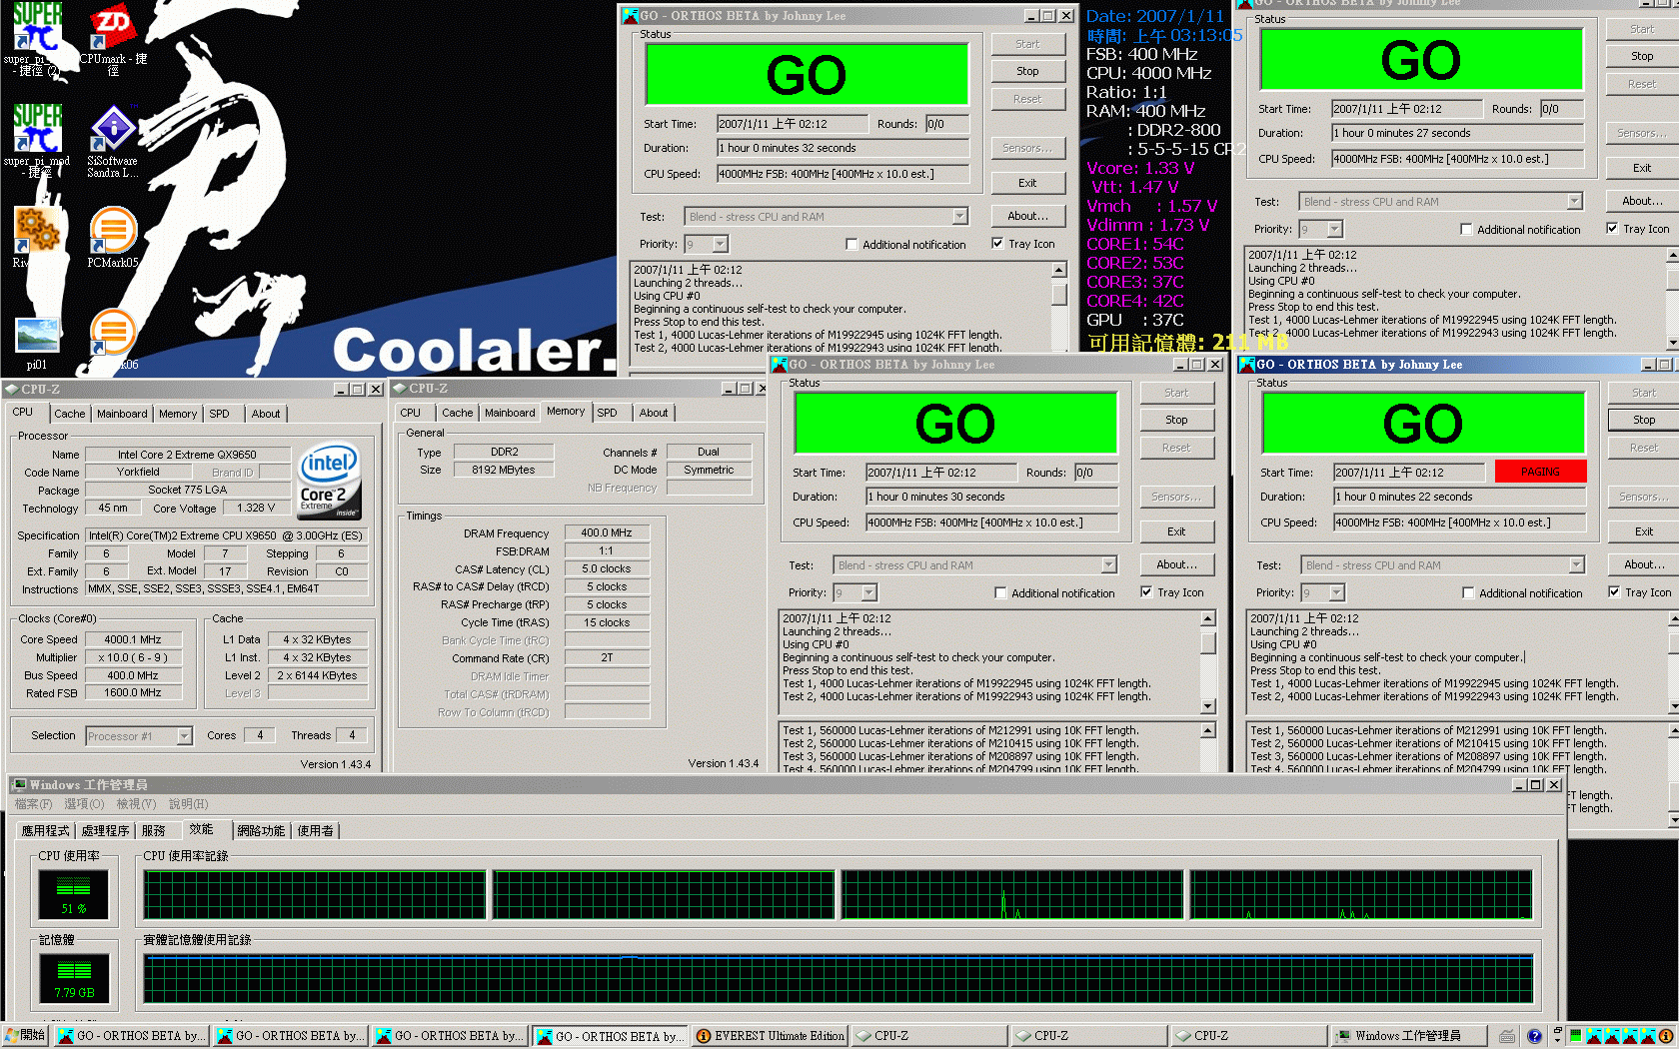The image size is (1679, 1049).
Task: Toggle Tray Icon in the 22-seconds ORTHOS window
Action: (1614, 591)
